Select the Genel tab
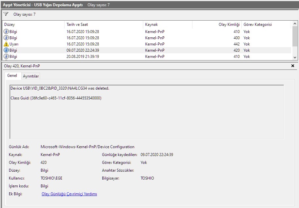Screen dimensions: 299x208 click(12, 76)
